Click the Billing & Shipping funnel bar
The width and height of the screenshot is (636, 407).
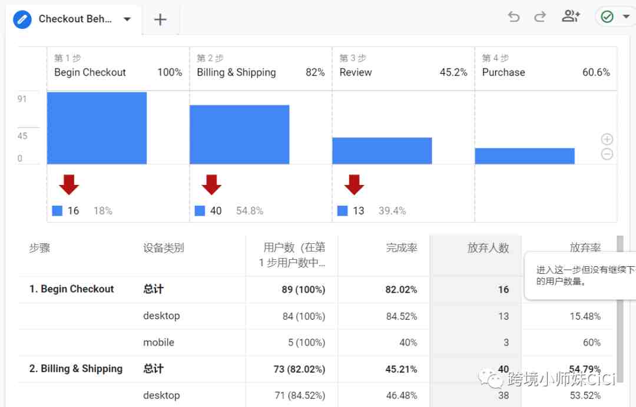pos(239,135)
